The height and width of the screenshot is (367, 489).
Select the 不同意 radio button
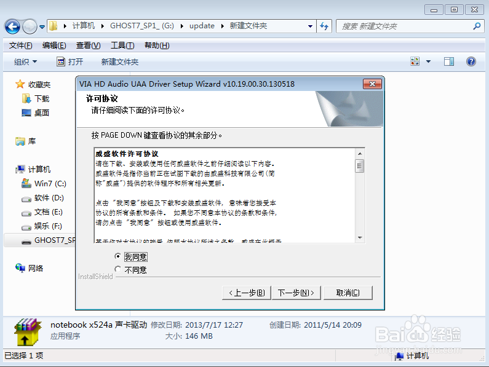click(117, 269)
